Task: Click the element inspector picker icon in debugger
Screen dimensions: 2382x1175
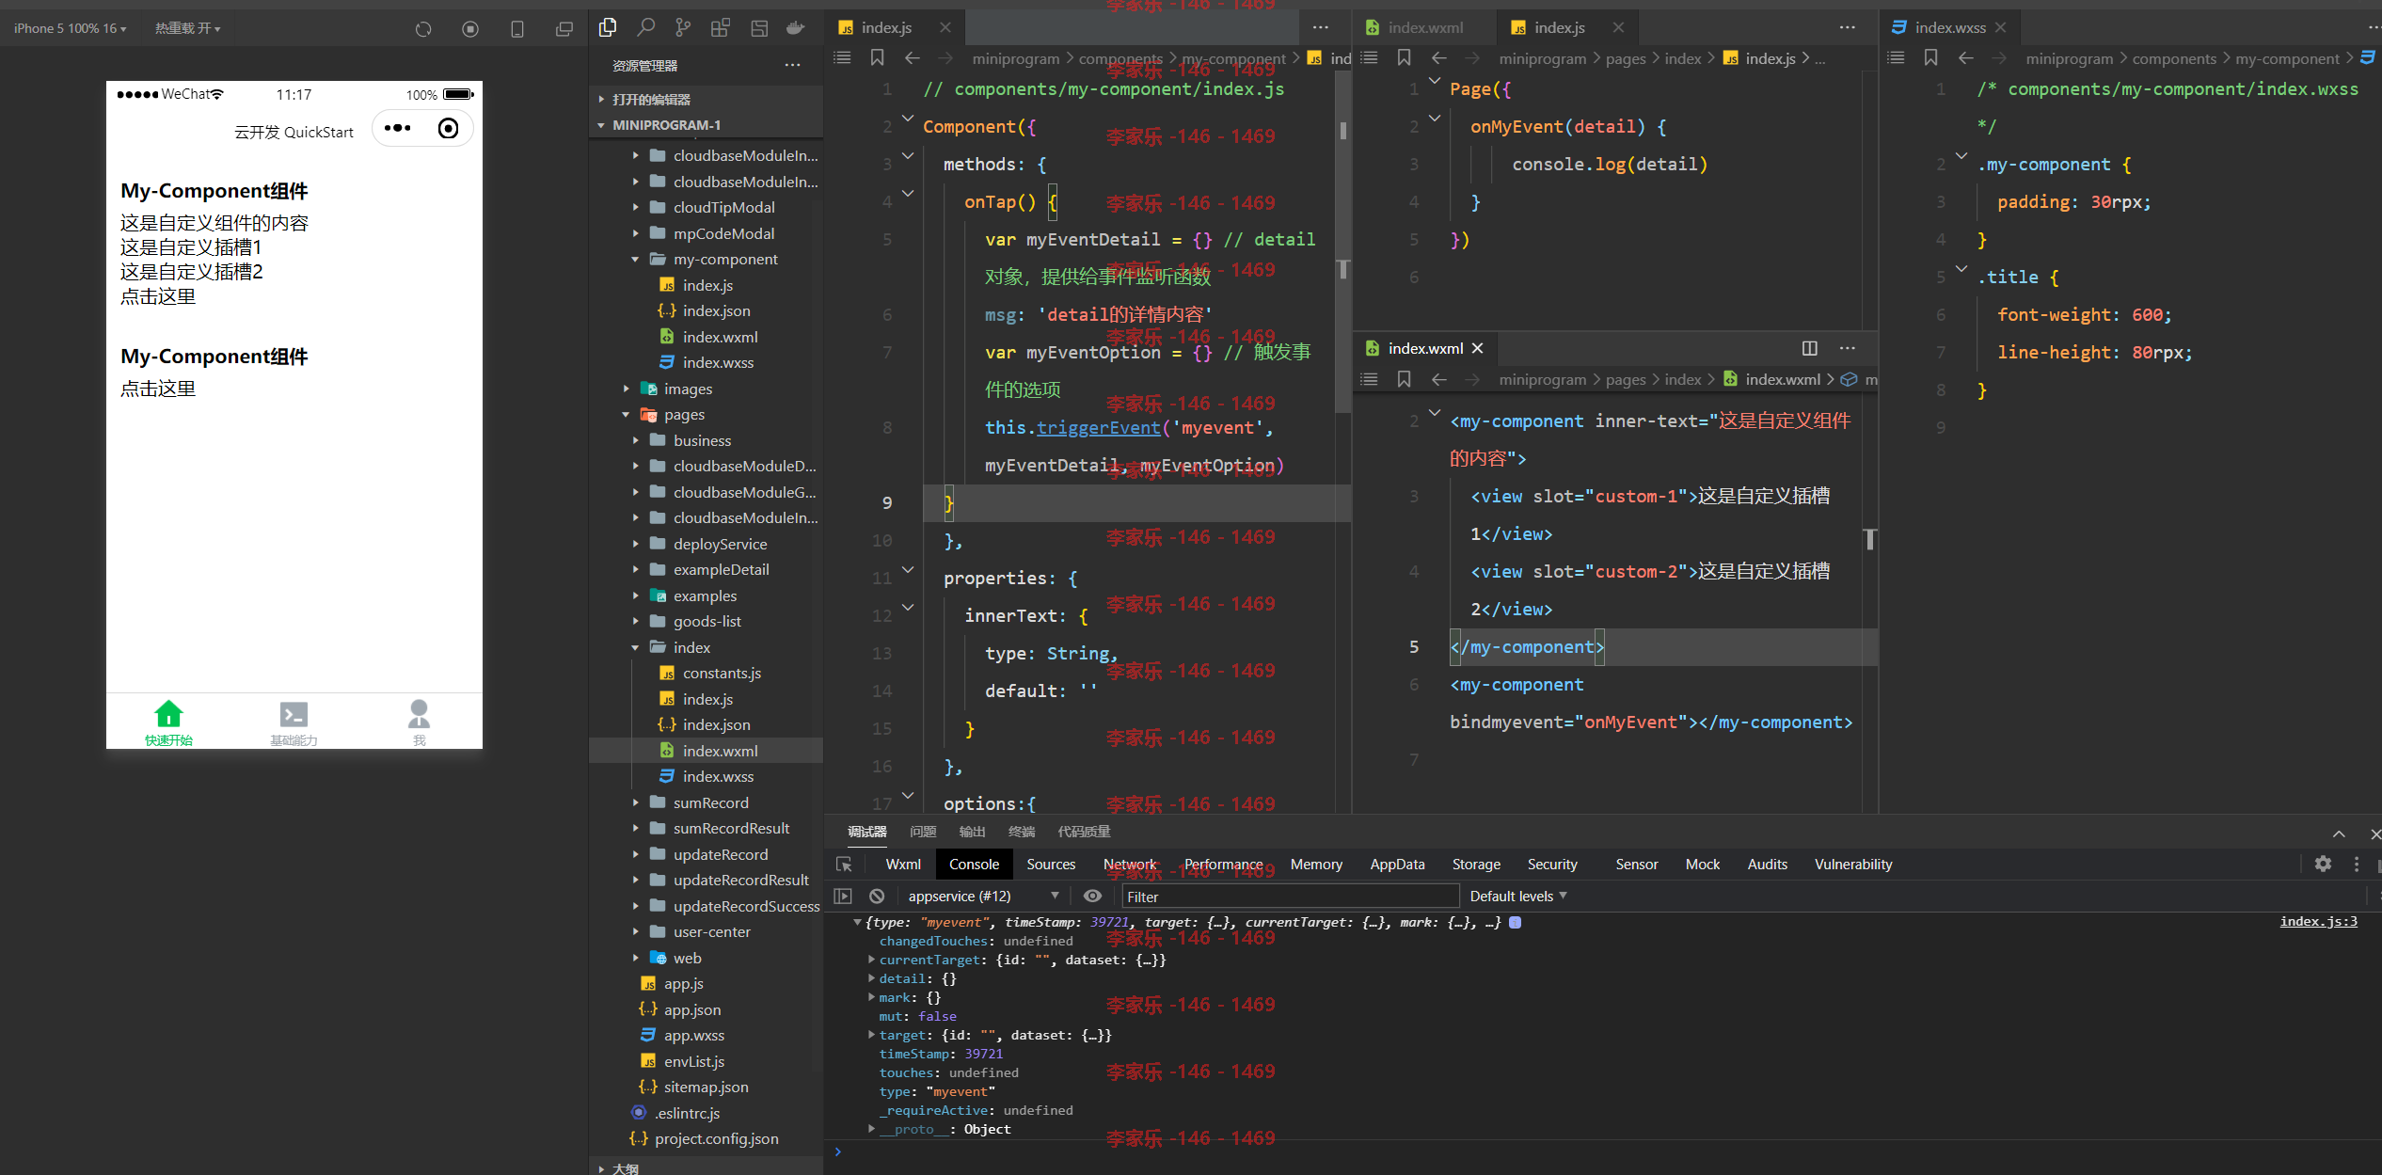Action: pyautogui.click(x=844, y=865)
